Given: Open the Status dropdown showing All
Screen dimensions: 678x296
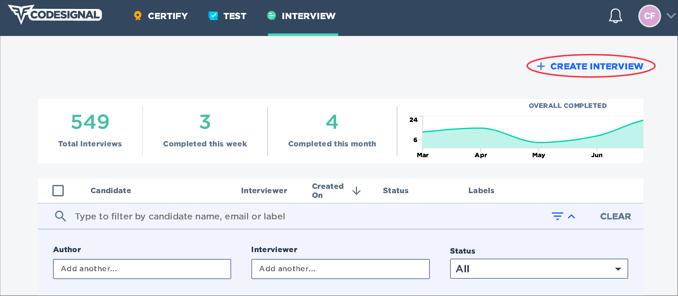Looking at the screenshot, I should coord(539,269).
